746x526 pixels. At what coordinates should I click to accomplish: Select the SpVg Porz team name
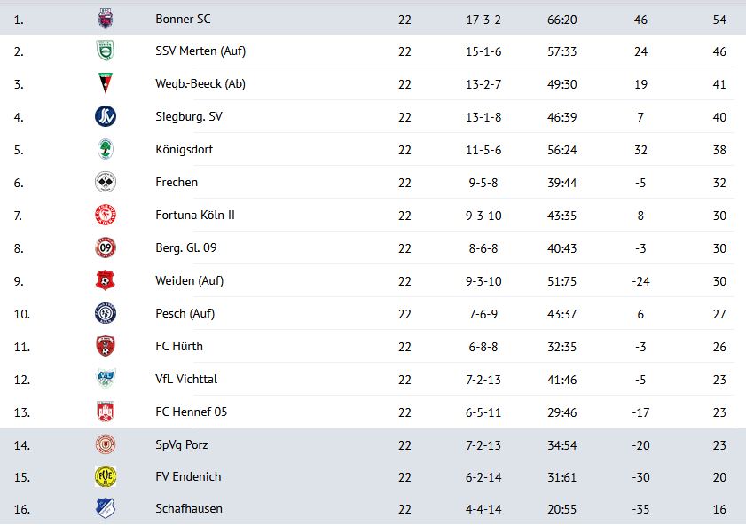coord(181,444)
